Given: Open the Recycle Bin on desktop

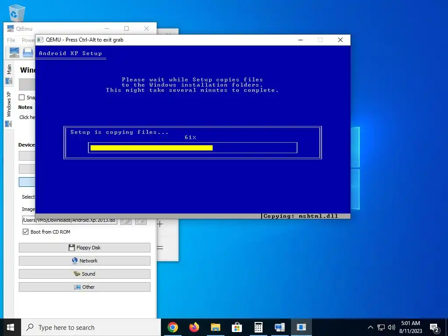Looking at the screenshot, I should 17,13.
